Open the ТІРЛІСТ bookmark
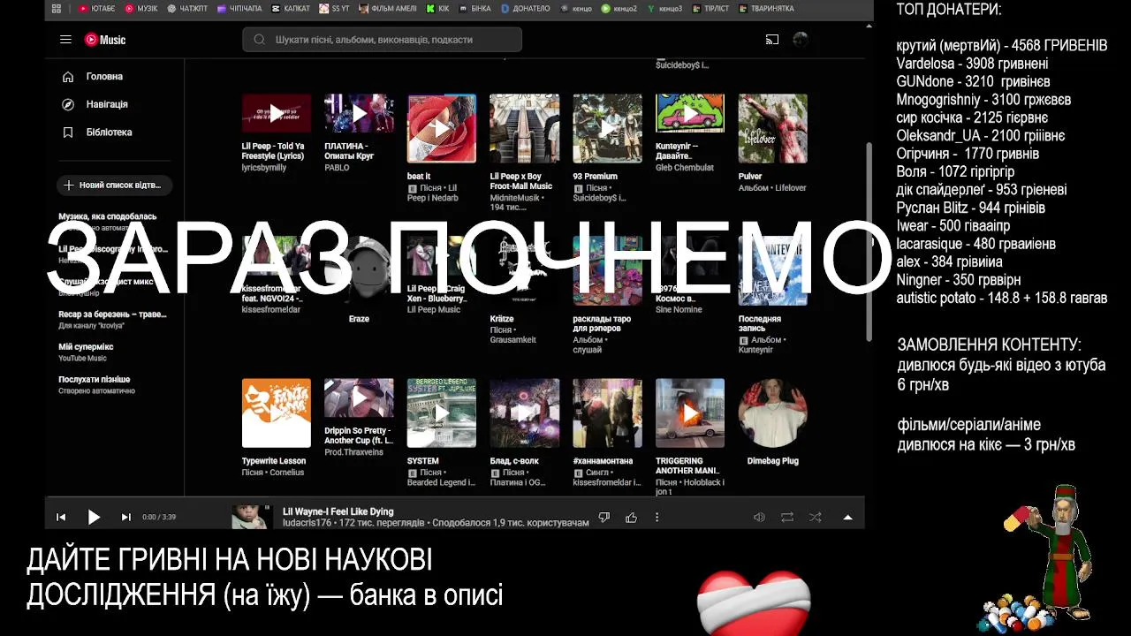1131x636 pixels. [711, 9]
